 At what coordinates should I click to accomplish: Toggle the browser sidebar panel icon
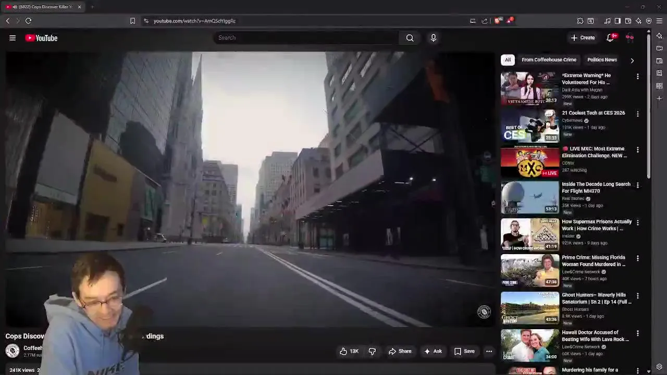(617, 21)
